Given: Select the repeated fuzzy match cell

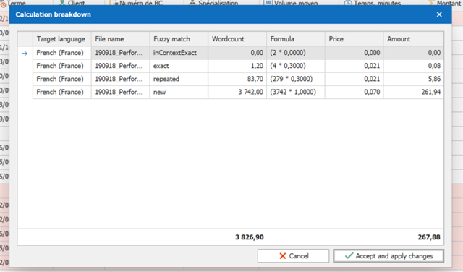Looking at the screenshot, I should tap(179, 79).
